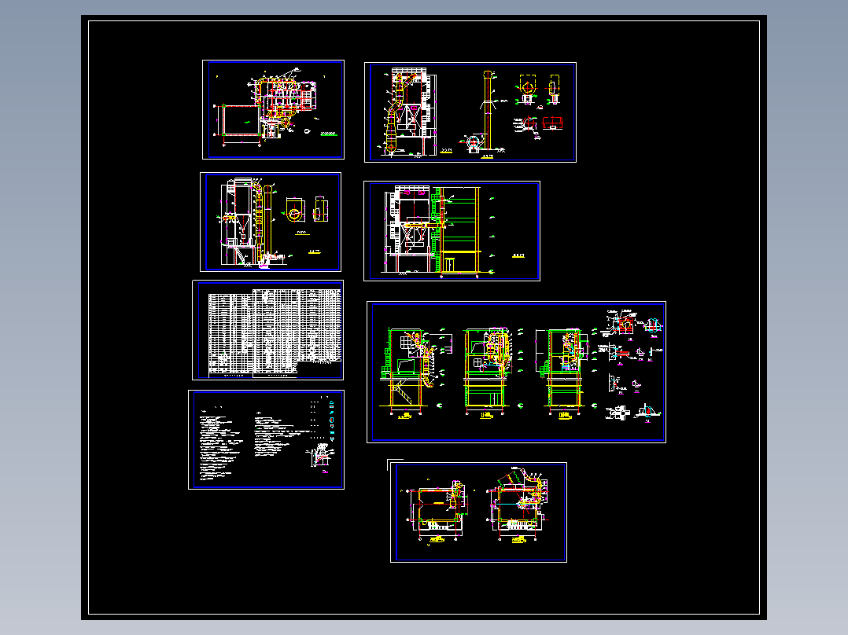Screen dimensions: 848x635
Task: Select the top-left plan layout drawing sheet
Action: click(273, 110)
